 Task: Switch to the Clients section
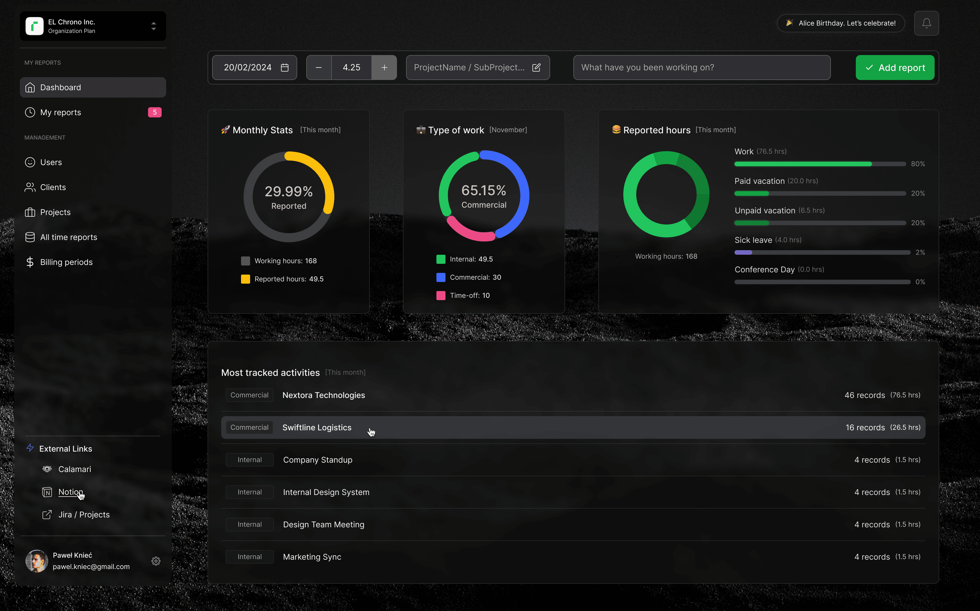53,187
